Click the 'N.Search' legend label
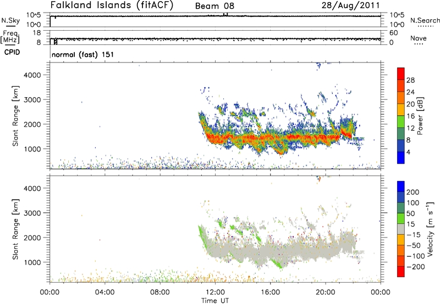Image resolution: width=440 pixels, height=304 pixels. [x=425, y=20]
